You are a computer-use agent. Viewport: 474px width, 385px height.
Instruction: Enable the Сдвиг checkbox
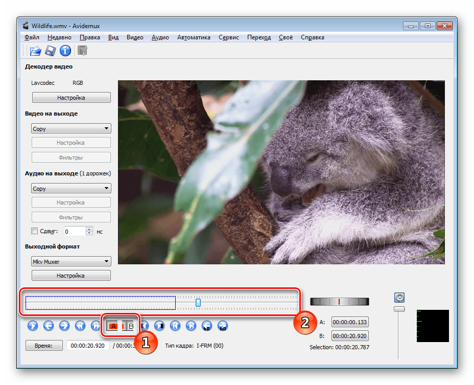coord(34,231)
